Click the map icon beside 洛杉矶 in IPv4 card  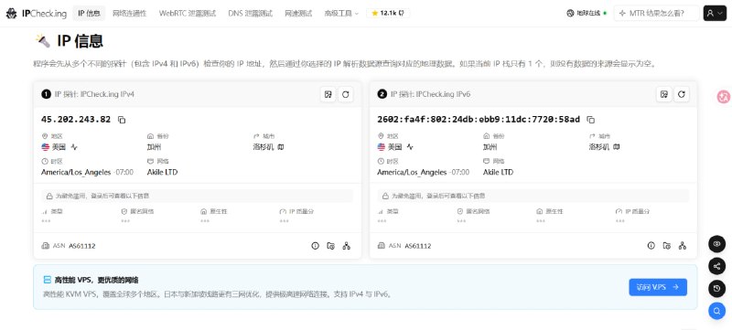pos(281,147)
